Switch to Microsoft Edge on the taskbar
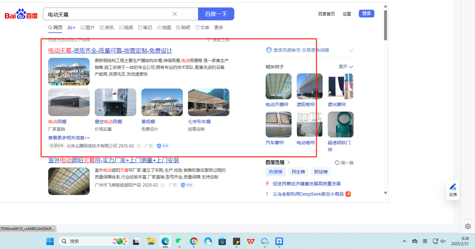Screen dimensions: 475x249 click(x=165, y=241)
